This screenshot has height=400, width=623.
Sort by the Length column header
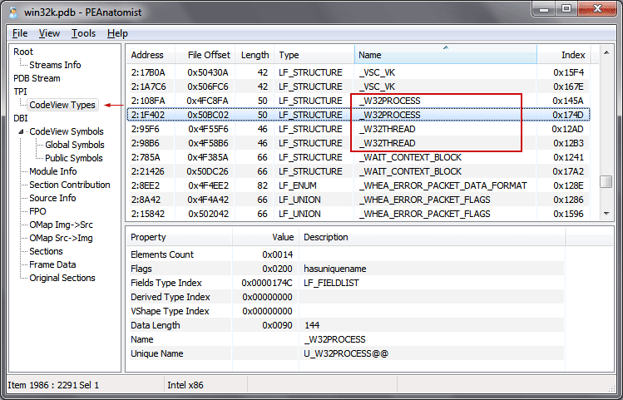[x=255, y=55]
